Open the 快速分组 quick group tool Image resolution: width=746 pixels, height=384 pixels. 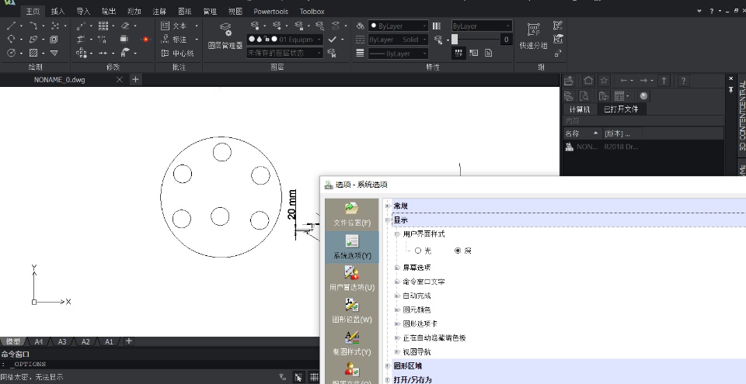[533, 36]
